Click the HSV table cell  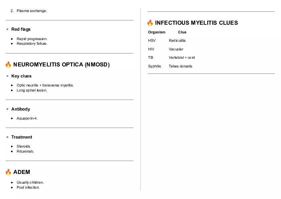tap(152, 40)
